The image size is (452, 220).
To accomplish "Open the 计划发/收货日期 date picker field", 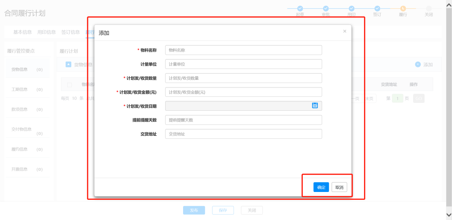I will 237,106.
